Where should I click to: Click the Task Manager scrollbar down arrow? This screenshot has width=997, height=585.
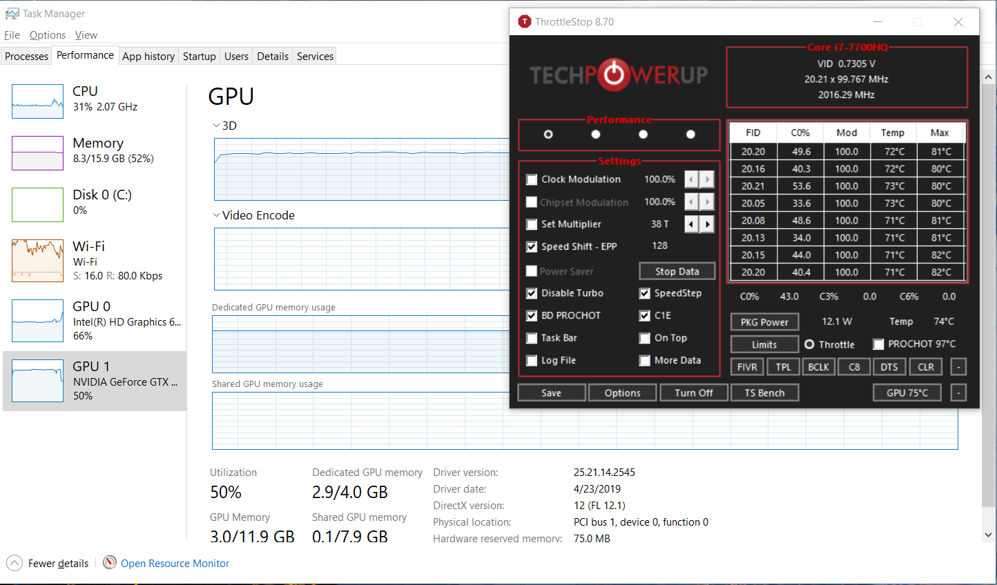coord(988,535)
